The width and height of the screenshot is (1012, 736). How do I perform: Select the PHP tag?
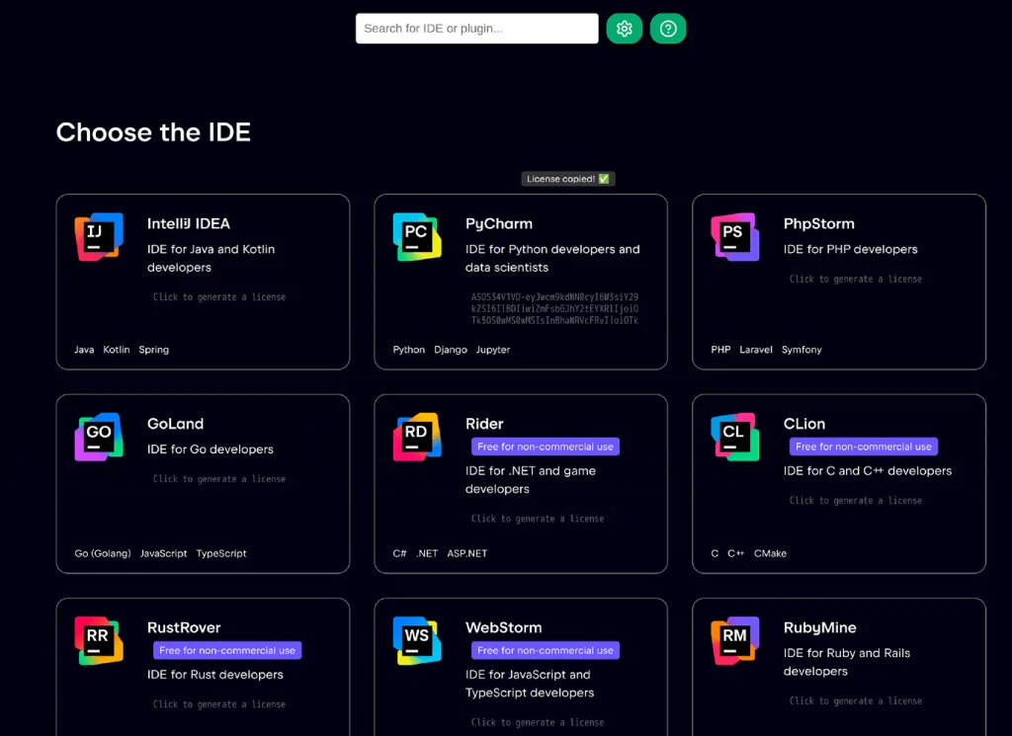(x=720, y=350)
